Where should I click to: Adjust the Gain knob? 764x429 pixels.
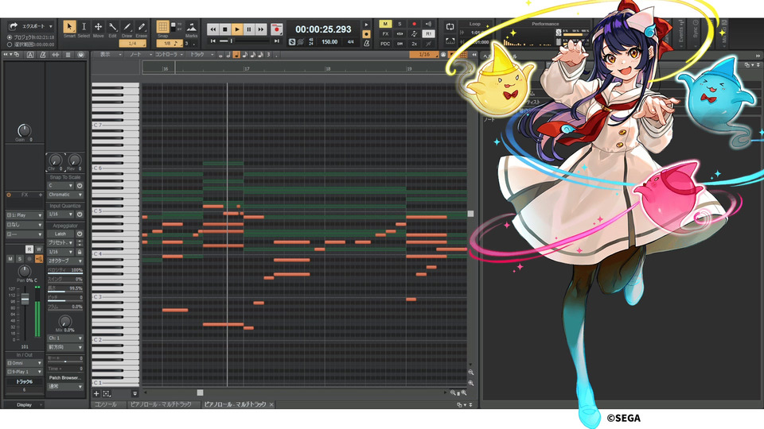point(24,129)
